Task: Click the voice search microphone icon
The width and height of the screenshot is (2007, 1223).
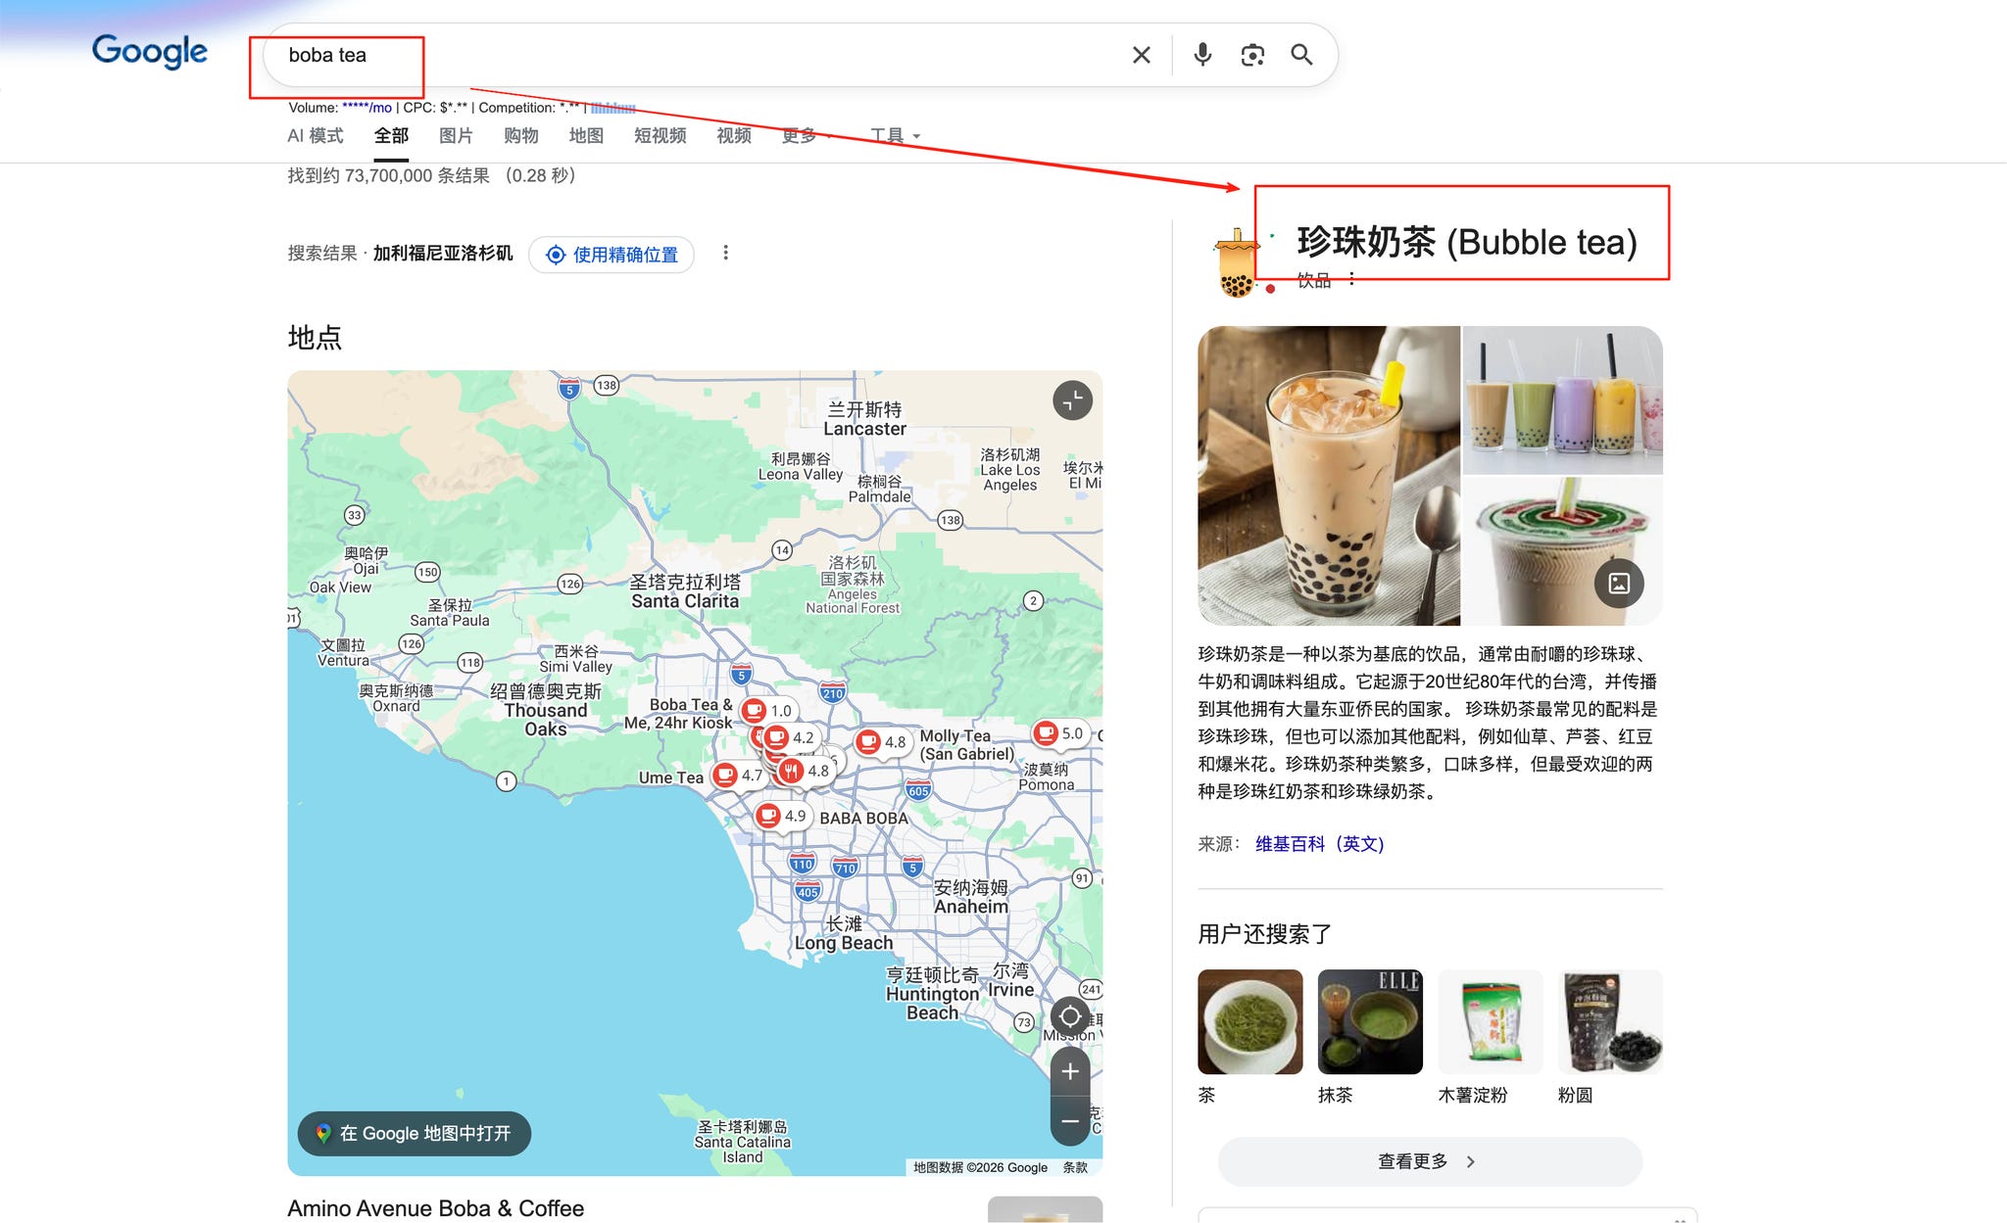Action: pyautogui.click(x=1202, y=55)
